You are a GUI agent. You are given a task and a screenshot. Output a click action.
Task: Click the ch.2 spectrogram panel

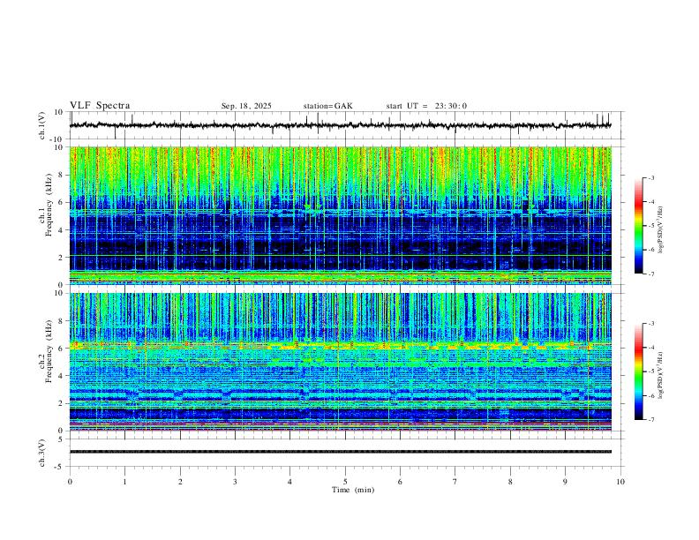click(x=340, y=362)
